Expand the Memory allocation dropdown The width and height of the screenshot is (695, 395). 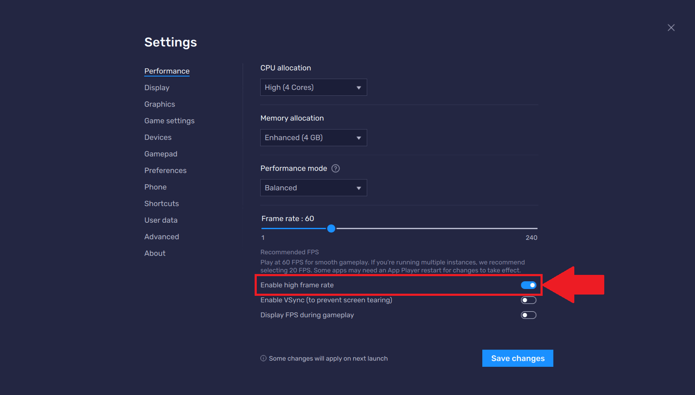313,138
